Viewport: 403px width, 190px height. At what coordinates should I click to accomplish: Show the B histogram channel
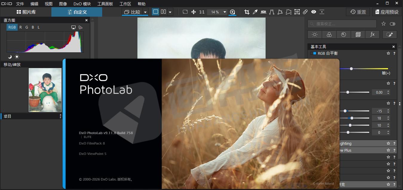point(33,27)
